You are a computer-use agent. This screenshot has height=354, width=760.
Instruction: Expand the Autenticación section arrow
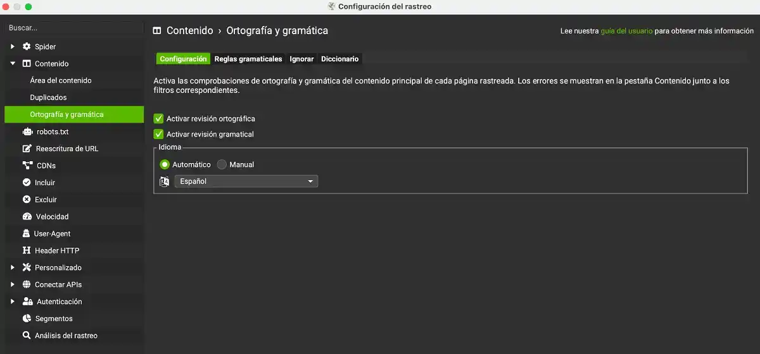pos(13,302)
